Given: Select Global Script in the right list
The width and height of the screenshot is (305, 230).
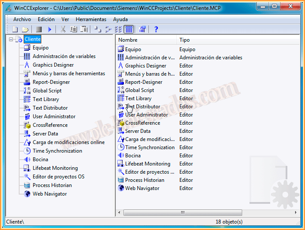Looking at the screenshot, I should tap(139, 90).
